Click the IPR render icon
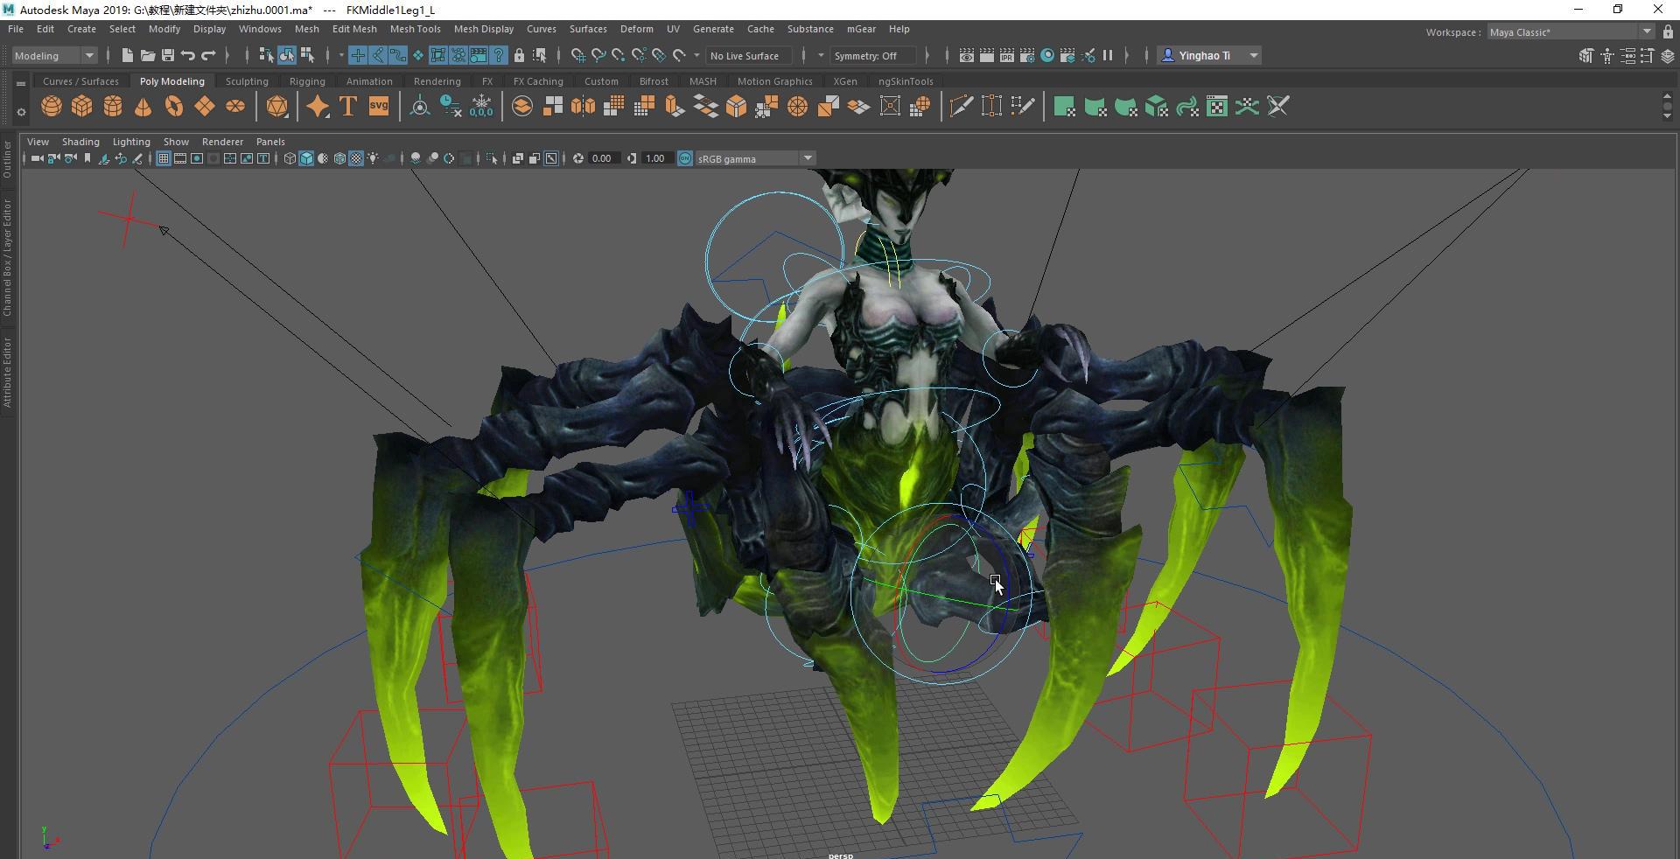The image size is (1680, 859). (x=1007, y=55)
